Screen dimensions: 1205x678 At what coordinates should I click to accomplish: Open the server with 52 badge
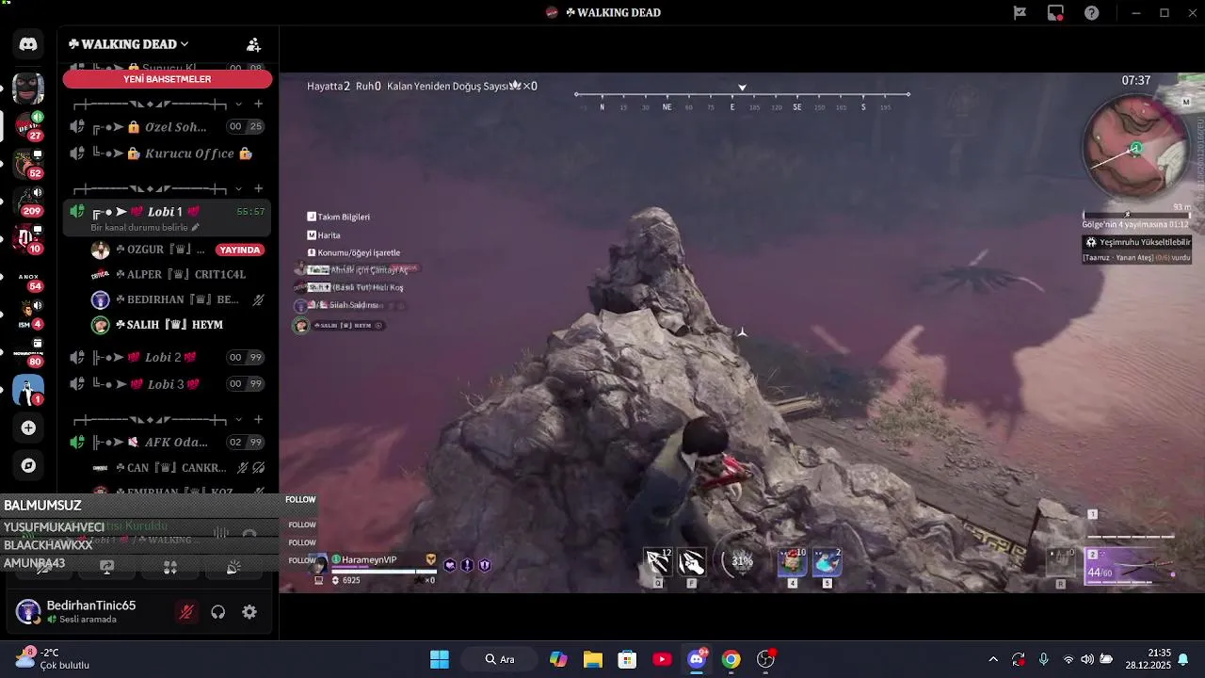coord(28,163)
